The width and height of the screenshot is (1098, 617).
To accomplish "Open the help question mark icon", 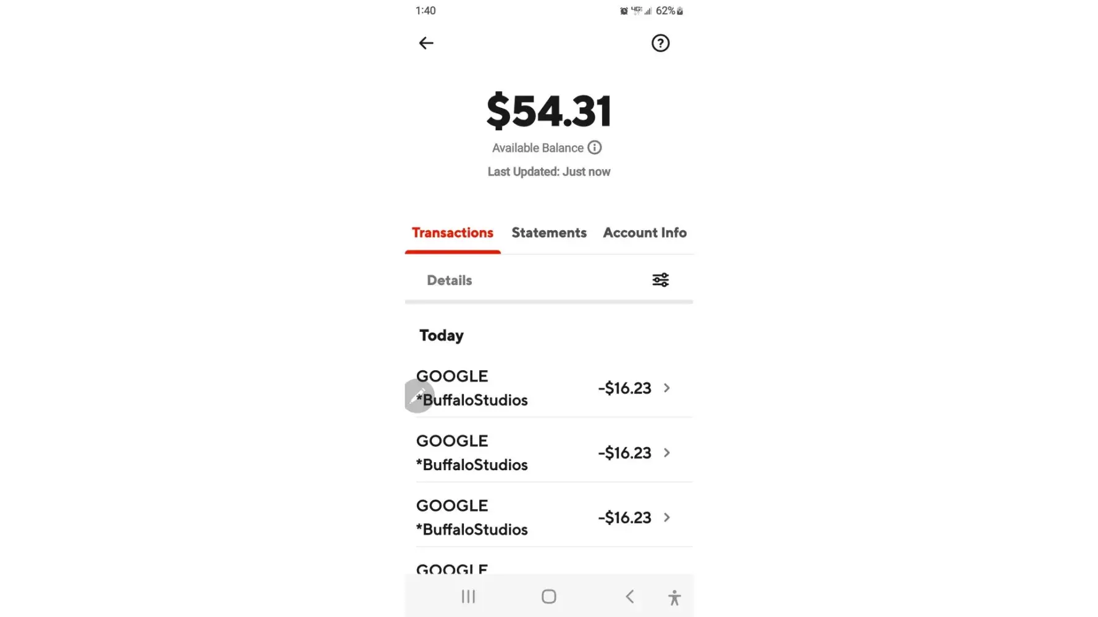I will 660,43.
